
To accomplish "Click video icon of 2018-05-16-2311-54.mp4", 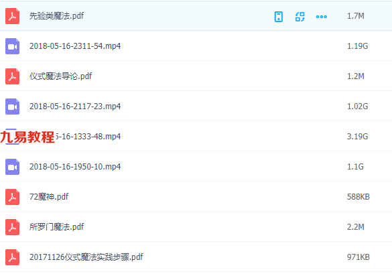I will point(12,46).
